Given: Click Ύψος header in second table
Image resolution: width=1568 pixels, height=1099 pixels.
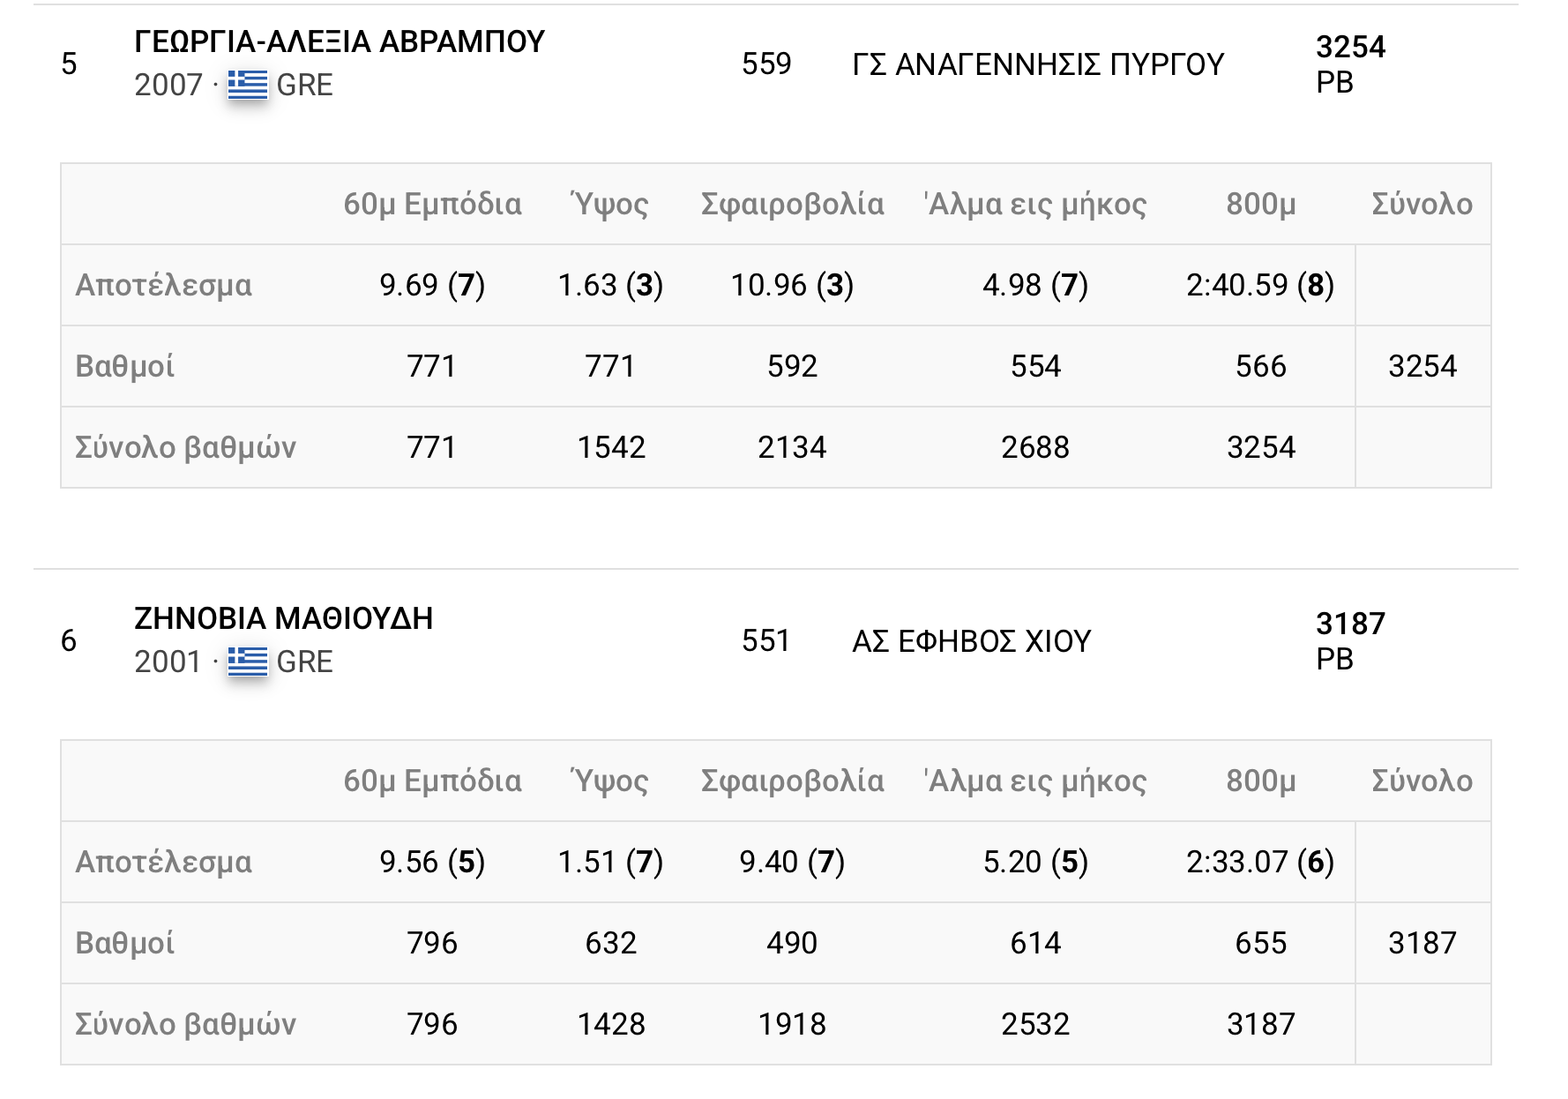Looking at the screenshot, I should click(x=610, y=781).
